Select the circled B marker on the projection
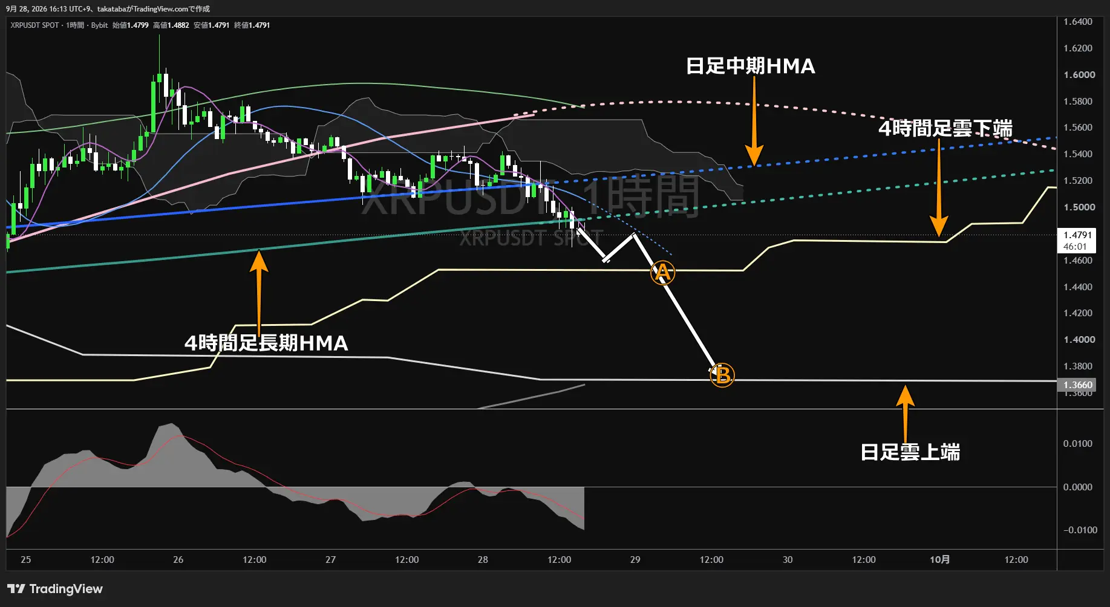This screenshot has width=1110, height=607. tap(722, 375)
